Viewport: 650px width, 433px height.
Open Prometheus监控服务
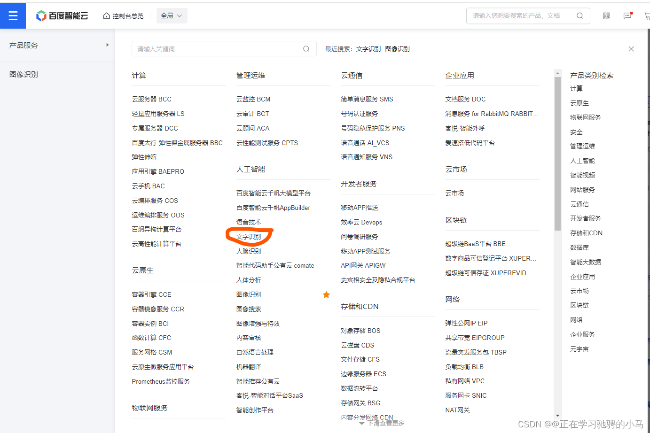tap(161, 381)
